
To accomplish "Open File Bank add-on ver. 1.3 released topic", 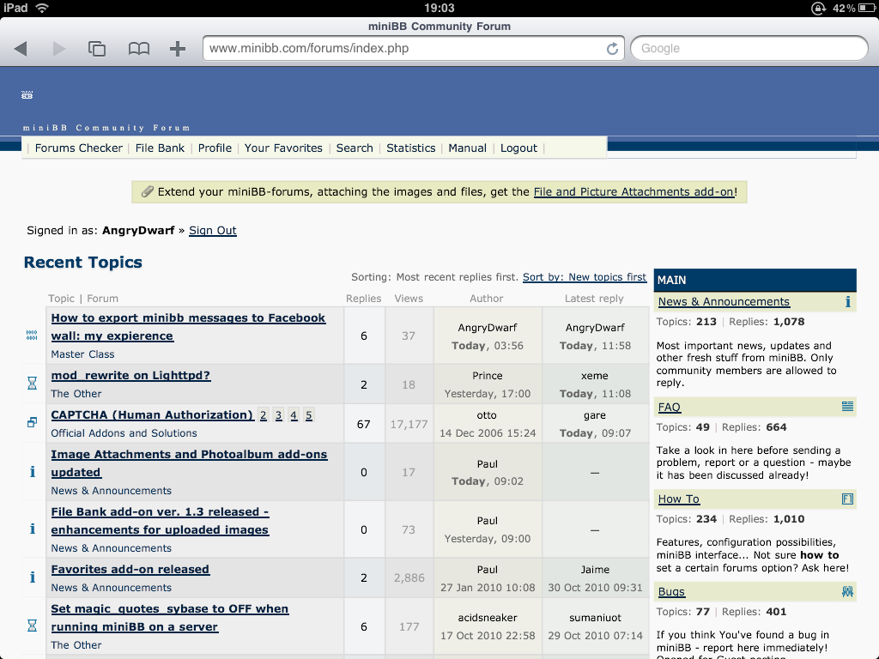I will pos(160,521).
